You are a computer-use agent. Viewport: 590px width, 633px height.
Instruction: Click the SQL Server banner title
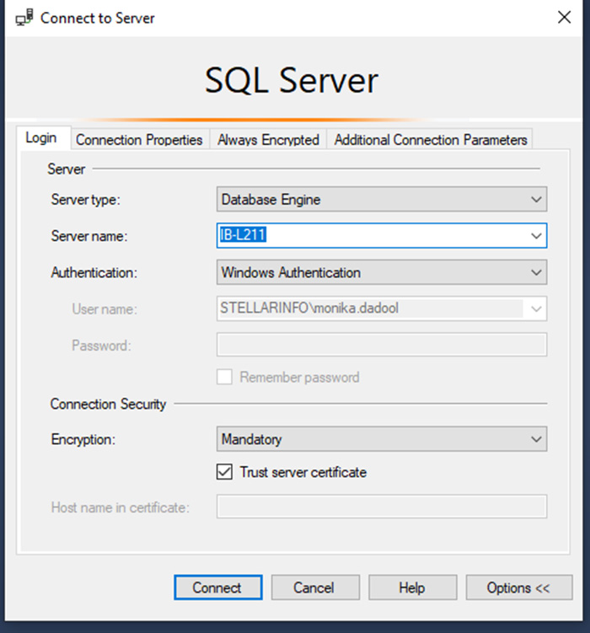click(292, 80)
